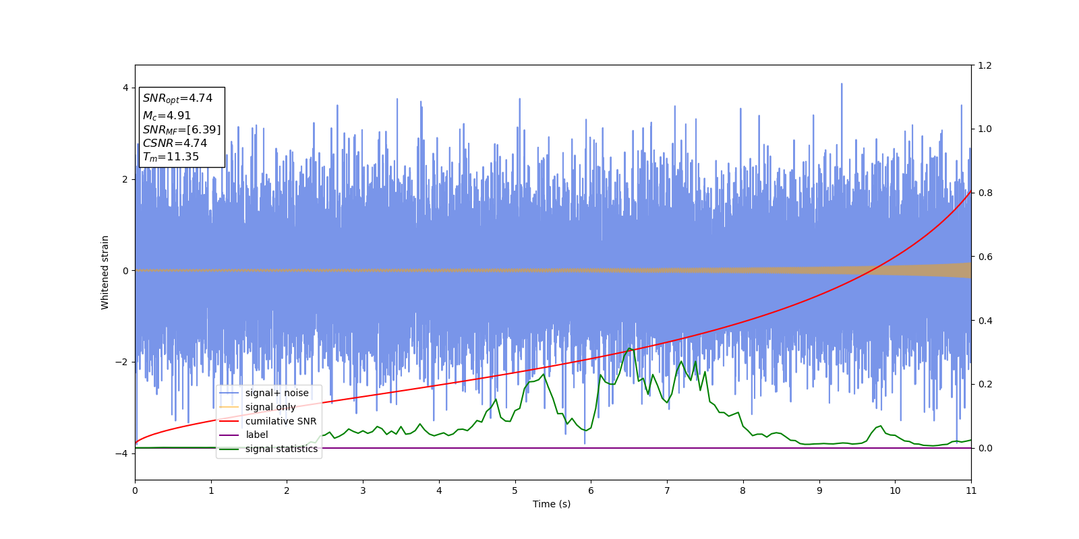Click the x-axis tick label 10
1079x539 pixels.
pos(895,490)
